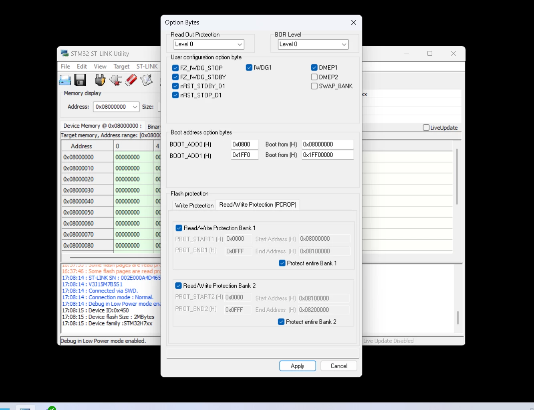The width and height of the screenshot is (534, 410).
Task: Click the BOOT_ADD0 value field
Action: (245, 144)
